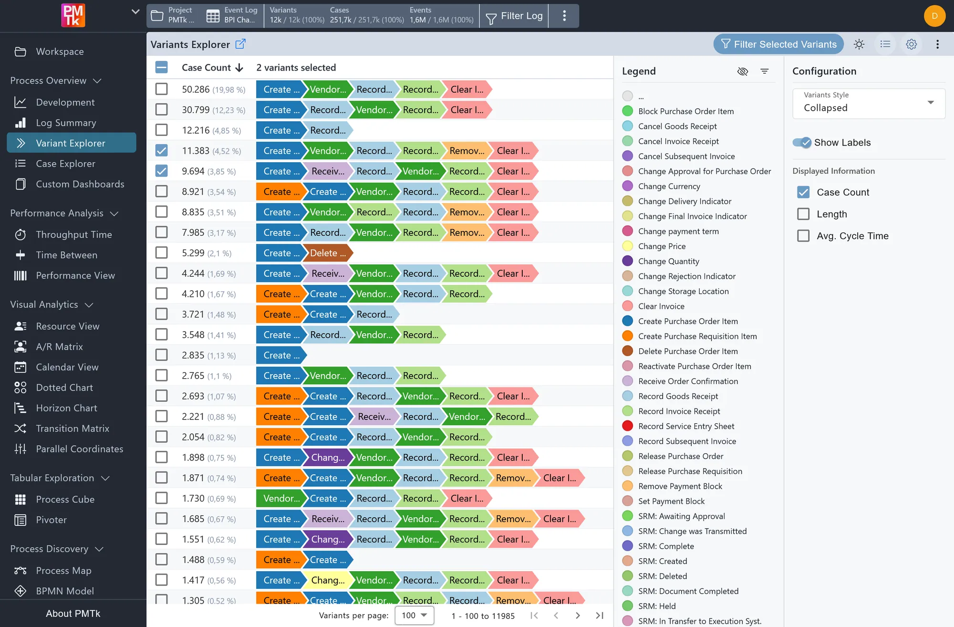Screen dimensions: 954x627
Task: Collapse the Performance Analysis section
Action: pyautogui.click(x=64, y=213)
